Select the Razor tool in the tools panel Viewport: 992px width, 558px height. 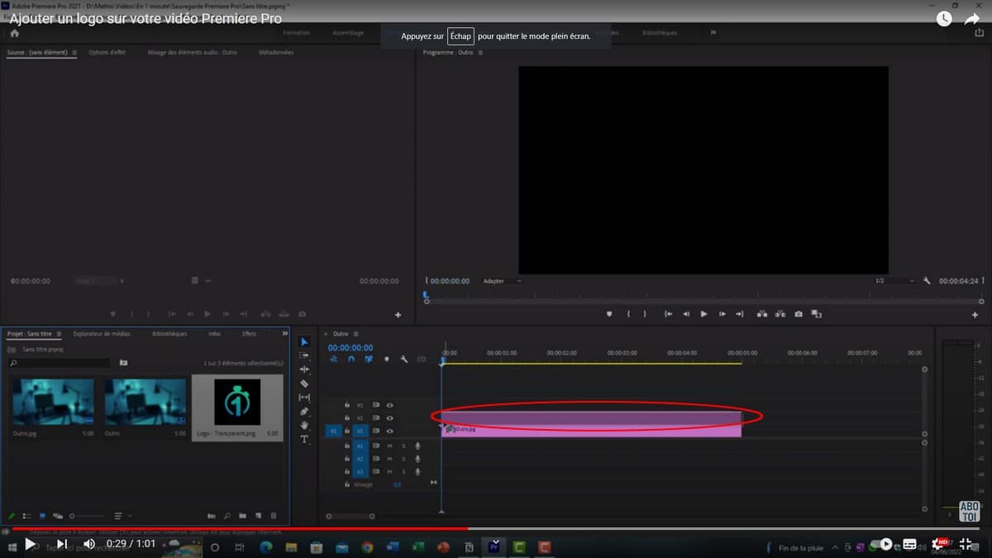coord(304,384)
